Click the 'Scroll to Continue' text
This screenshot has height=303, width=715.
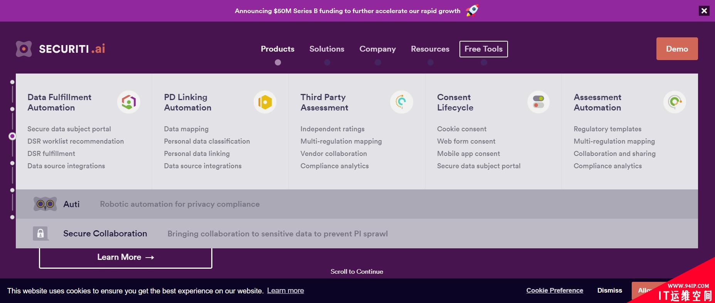(357, 271)
